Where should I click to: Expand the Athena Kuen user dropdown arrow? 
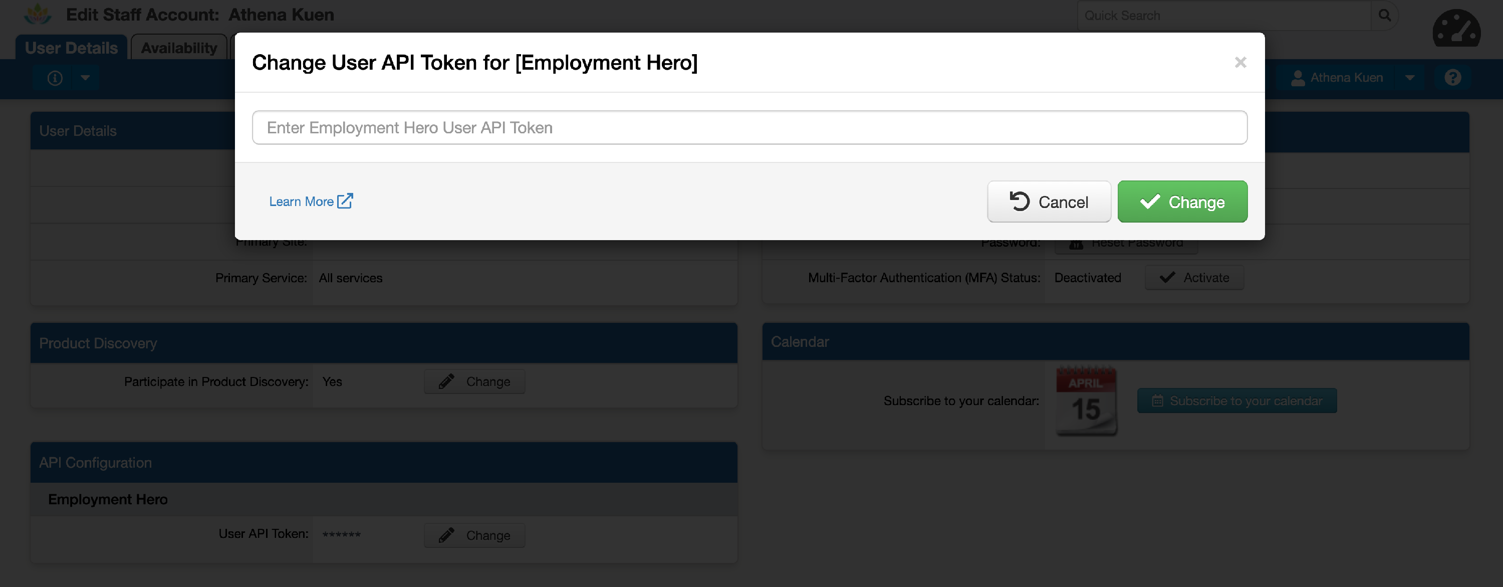1410,78
